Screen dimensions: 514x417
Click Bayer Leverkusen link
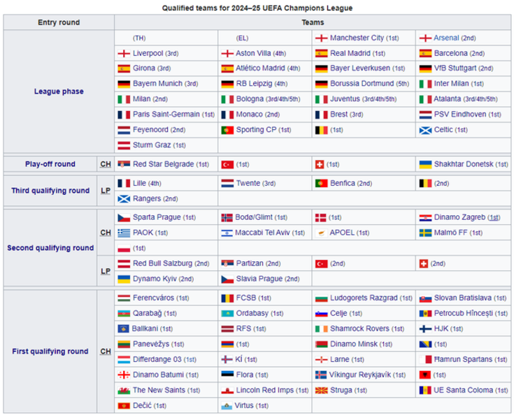click(360, 68)
